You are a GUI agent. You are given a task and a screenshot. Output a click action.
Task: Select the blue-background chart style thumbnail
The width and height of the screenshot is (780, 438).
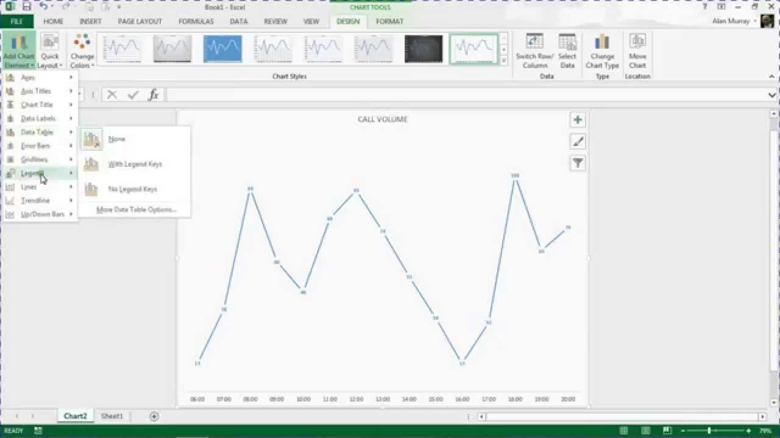[x=222, y=49]
